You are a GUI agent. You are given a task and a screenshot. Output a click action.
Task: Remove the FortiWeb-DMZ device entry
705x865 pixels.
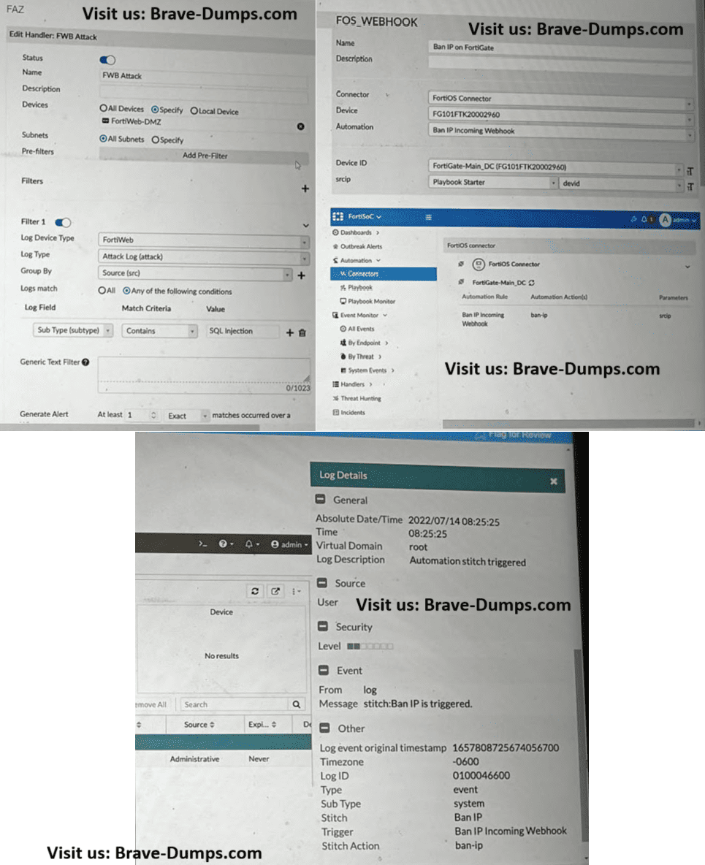300,126
